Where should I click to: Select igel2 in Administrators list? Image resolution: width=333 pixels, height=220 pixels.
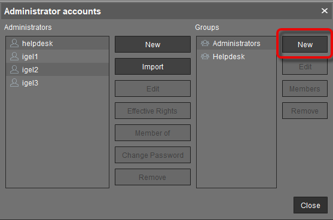pos(57,70)
